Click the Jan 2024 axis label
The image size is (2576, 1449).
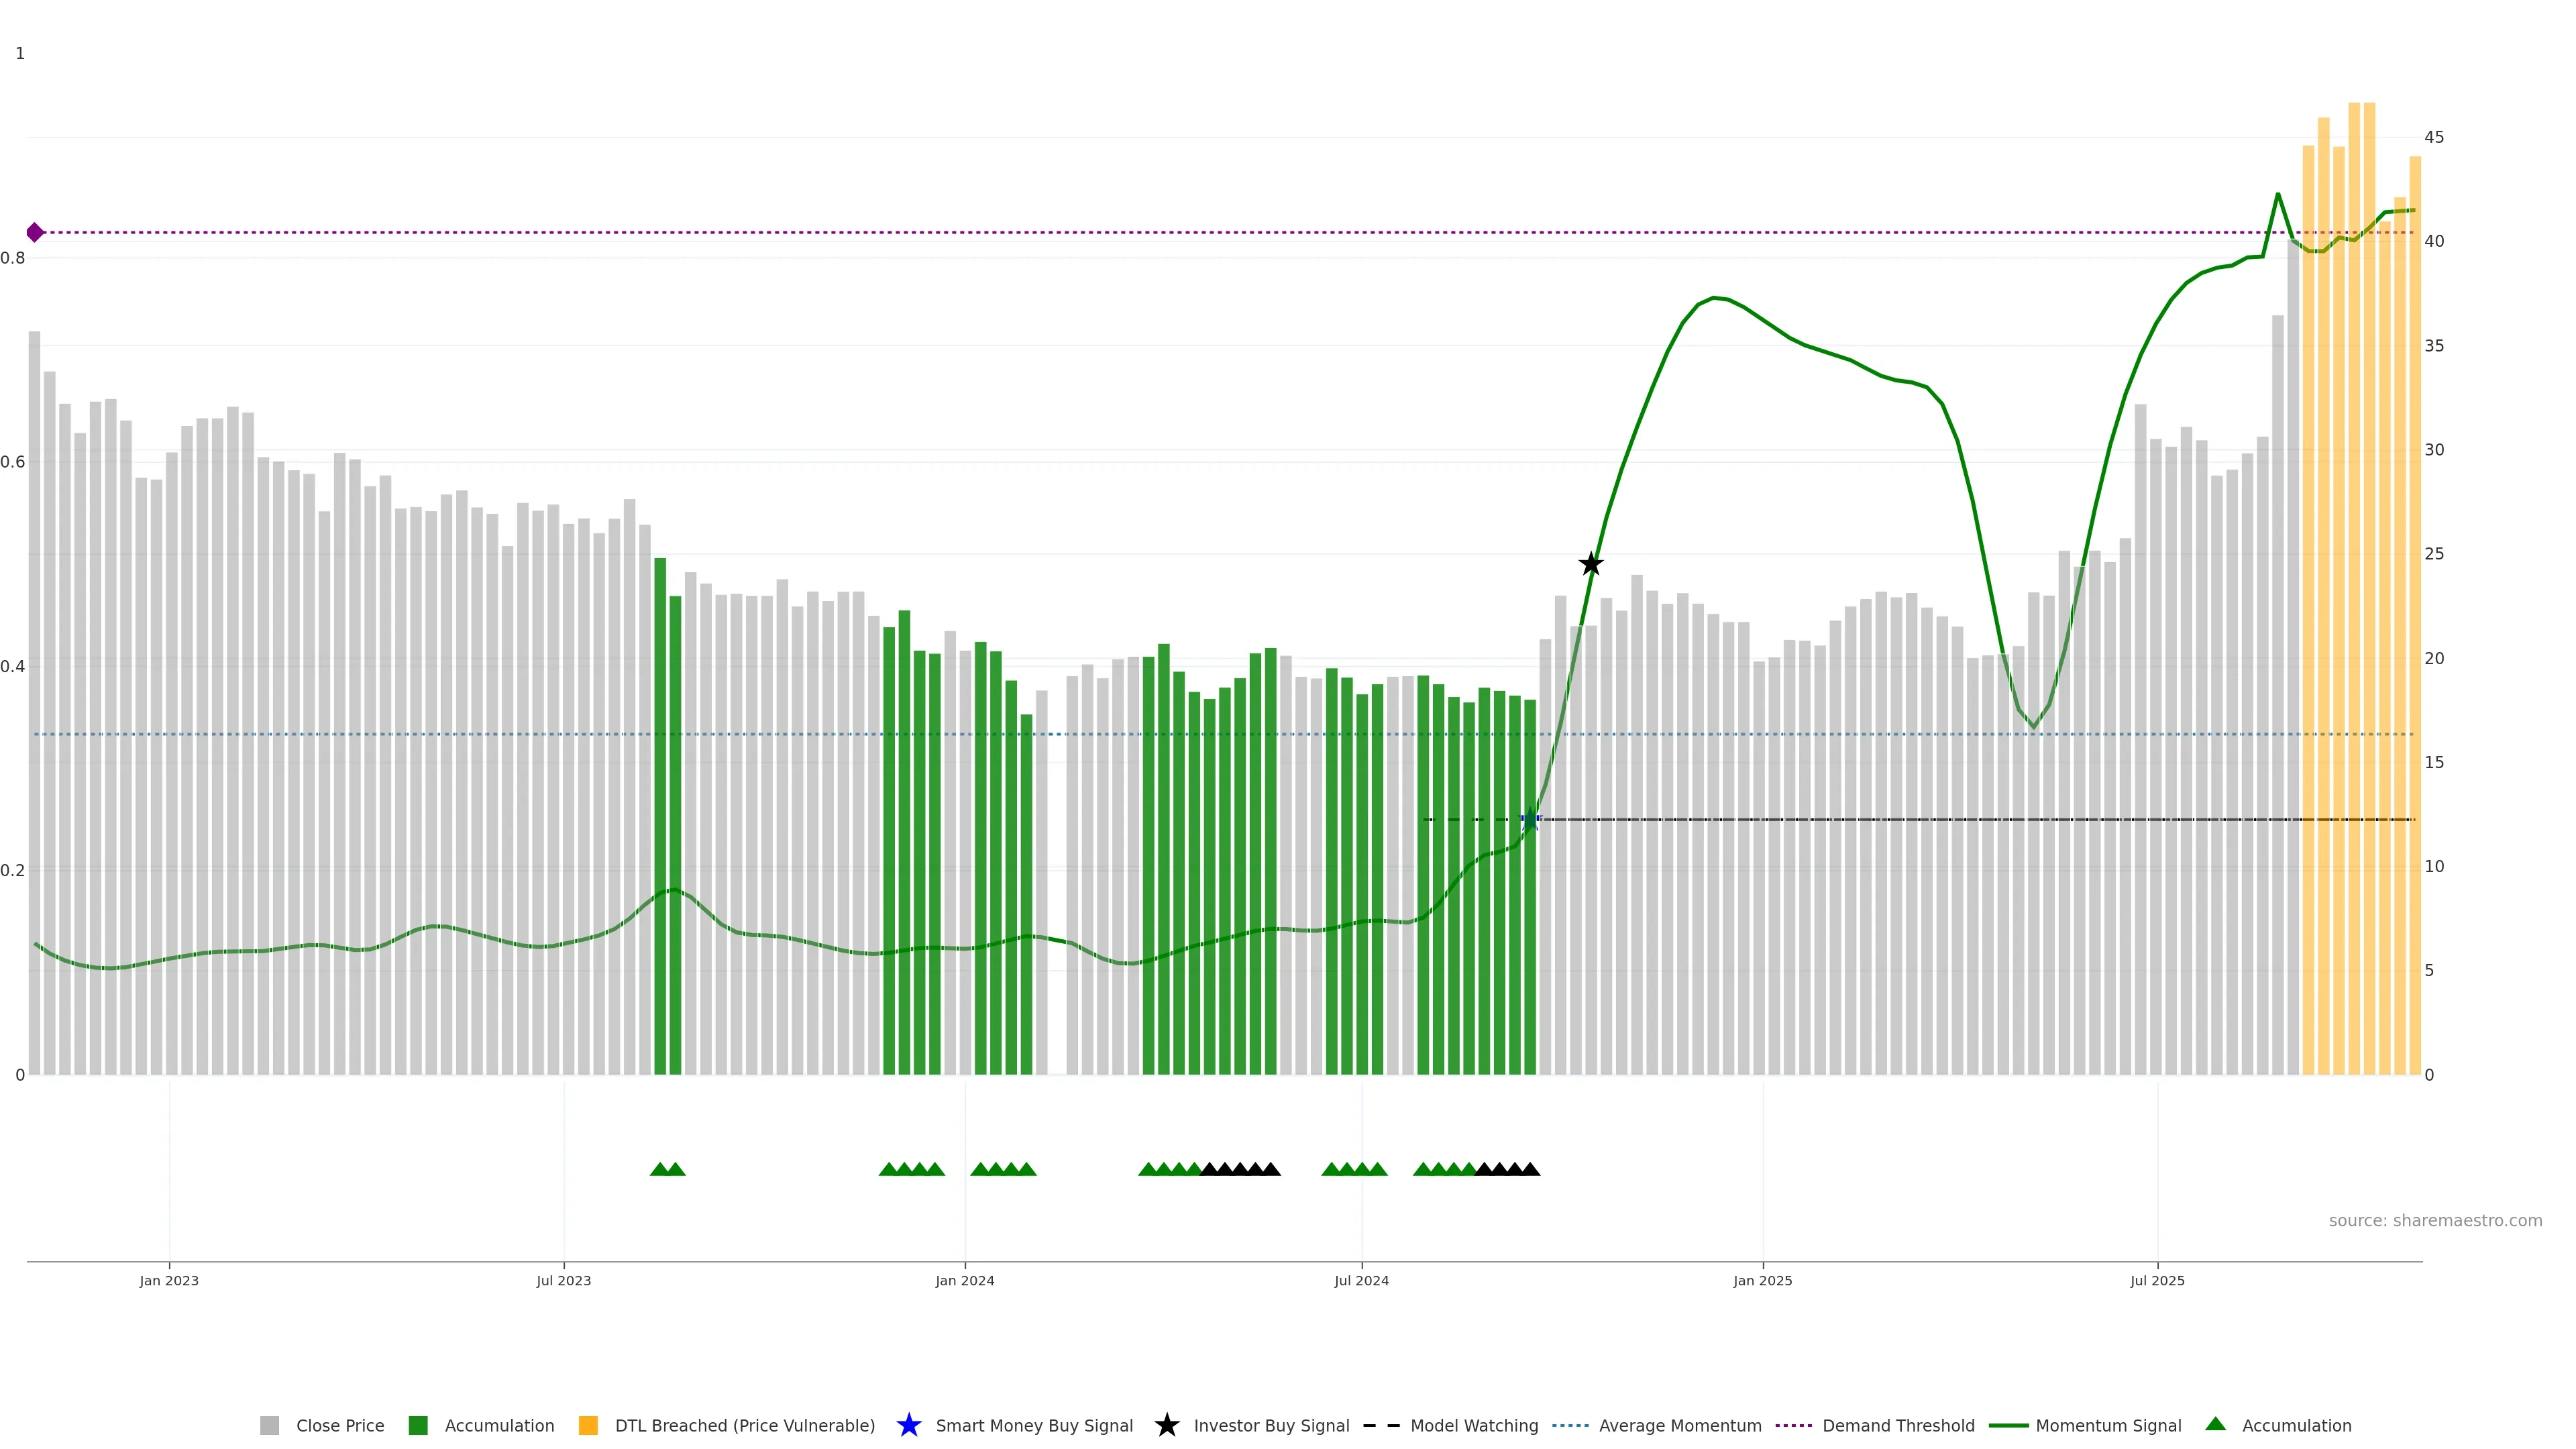964,1280
